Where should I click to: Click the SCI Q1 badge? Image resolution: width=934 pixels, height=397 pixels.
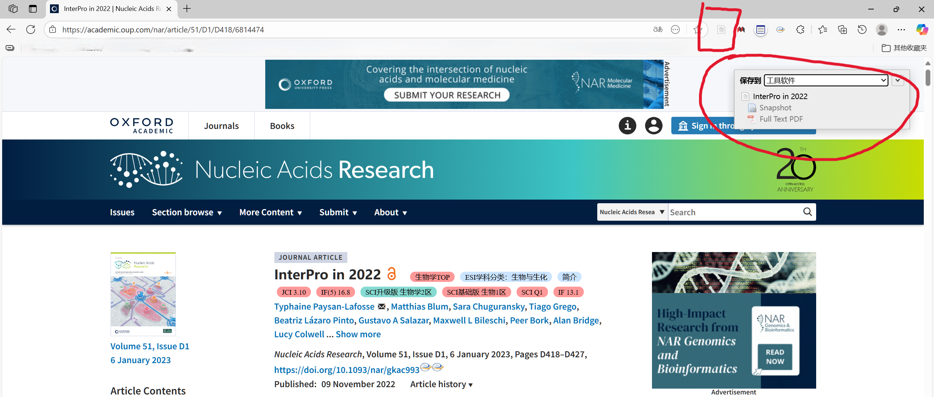coord(532,292)
